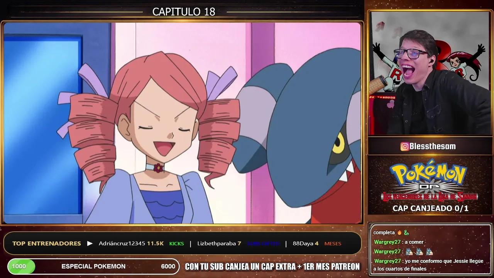494x278 pixels.
Task: Click the TOP ENTRENADORES label
Action: pyautogui.click(x=47, y=244)
